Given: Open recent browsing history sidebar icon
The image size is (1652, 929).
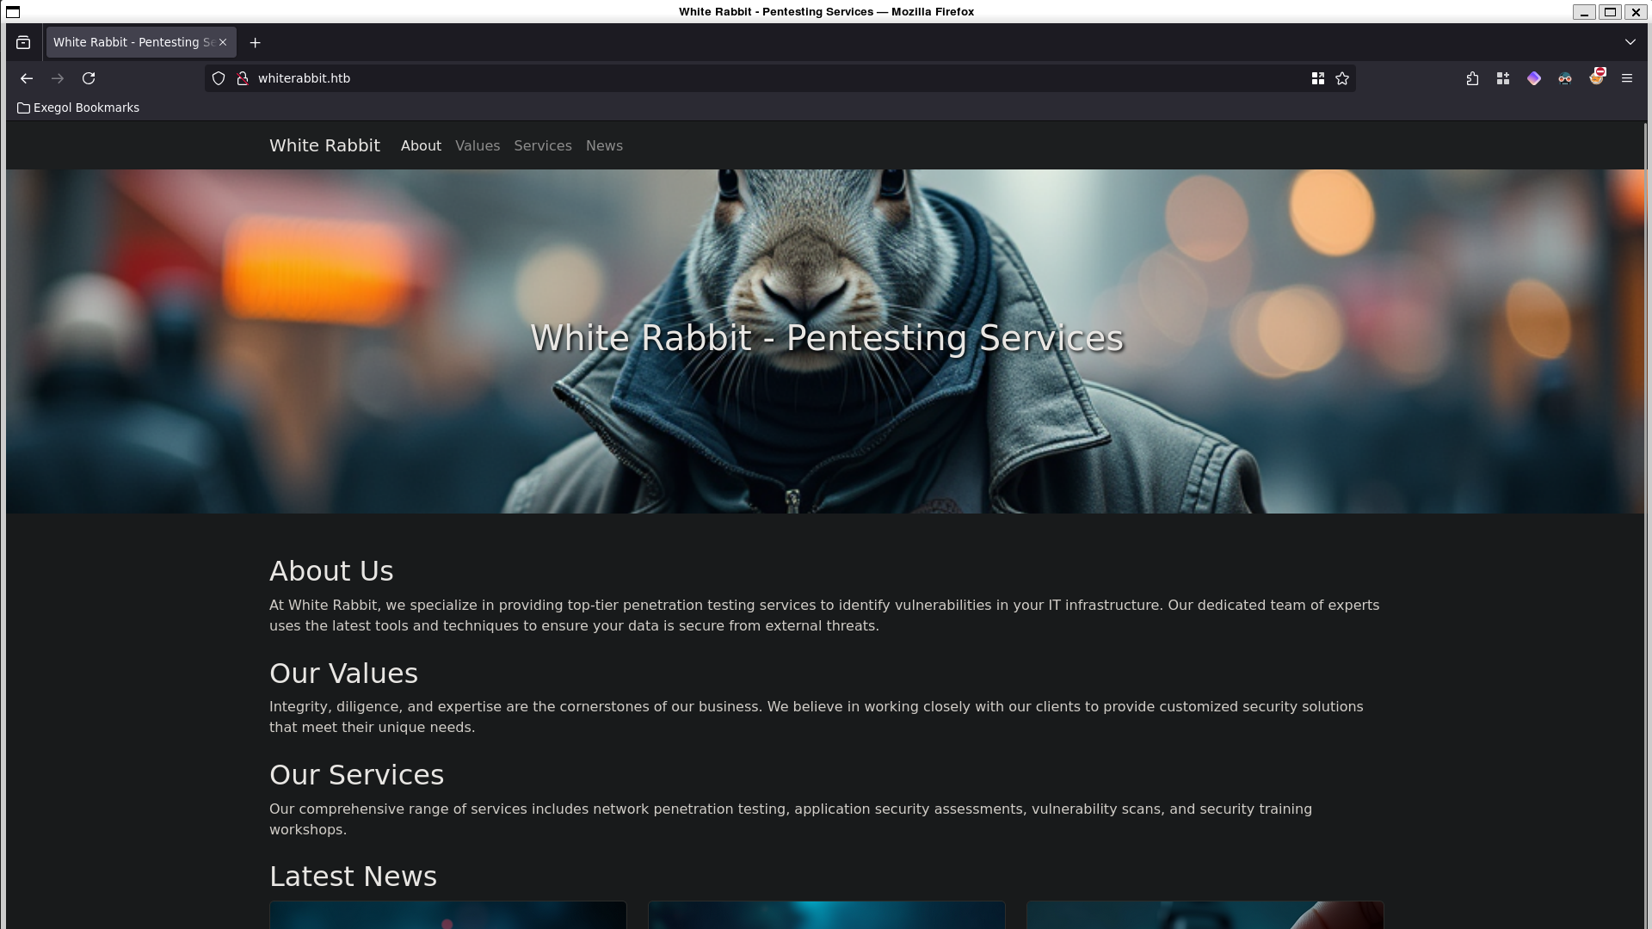Looking at the screenshot, I should coord(22,41).
